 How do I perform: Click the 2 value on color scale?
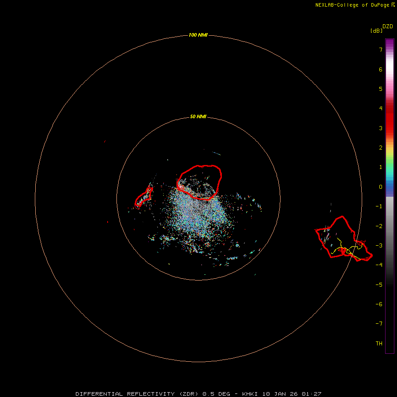coord(381,148)
